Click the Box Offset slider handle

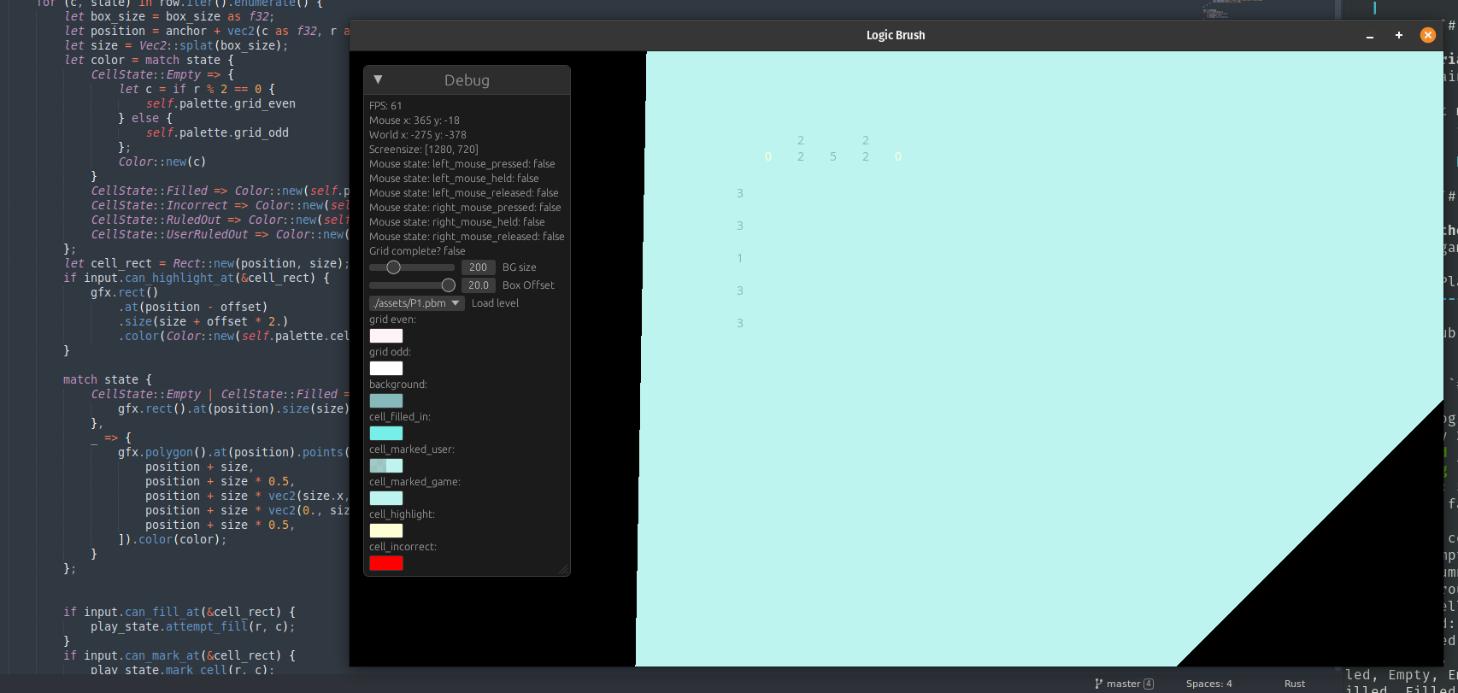448,285
